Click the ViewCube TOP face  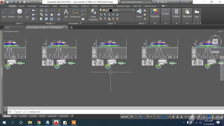[x=215, y=41]
